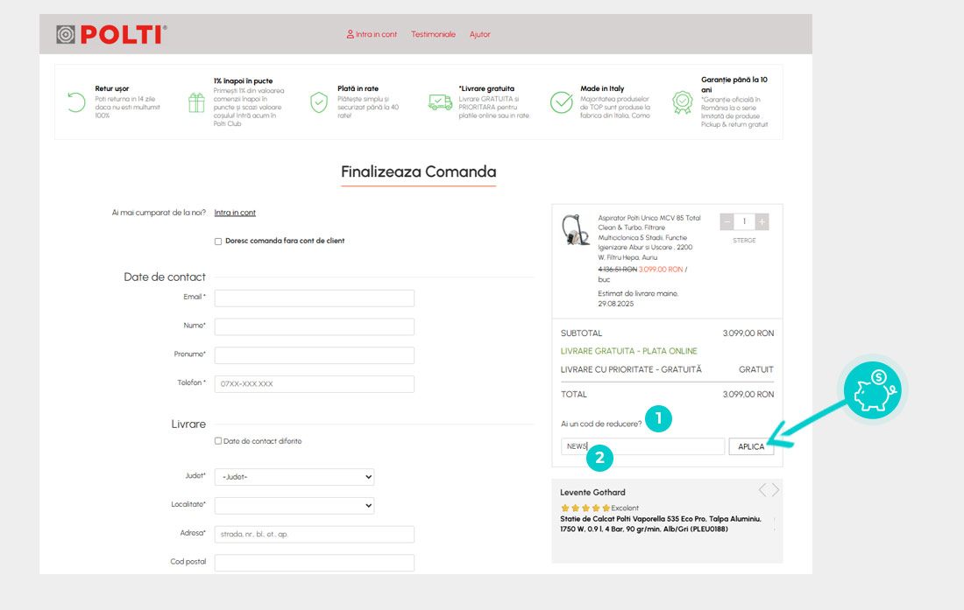The image size is (964, 610).
Task: Click the delivery truck icon
Action: 440,102
